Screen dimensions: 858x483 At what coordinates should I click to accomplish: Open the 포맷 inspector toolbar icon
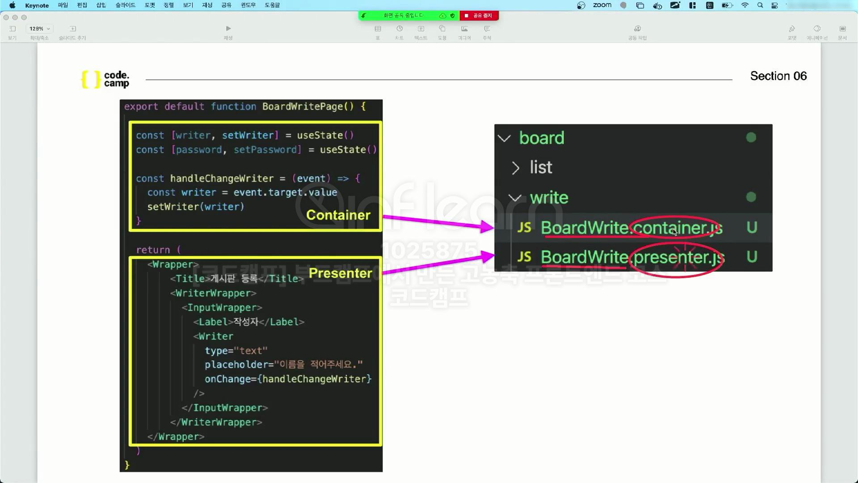(x=792, y=29)
